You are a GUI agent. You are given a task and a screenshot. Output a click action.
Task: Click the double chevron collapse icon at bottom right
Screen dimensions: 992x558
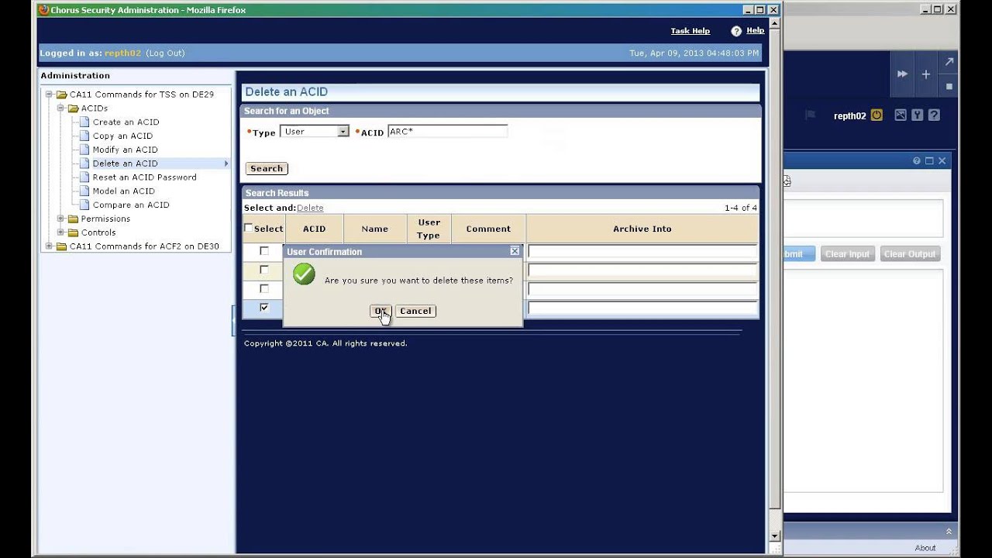click(x=949, y=531)
